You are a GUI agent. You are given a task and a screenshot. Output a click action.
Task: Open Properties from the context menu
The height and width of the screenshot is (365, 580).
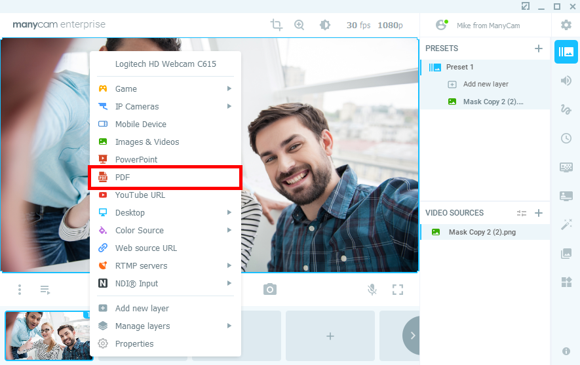[165, 344]
